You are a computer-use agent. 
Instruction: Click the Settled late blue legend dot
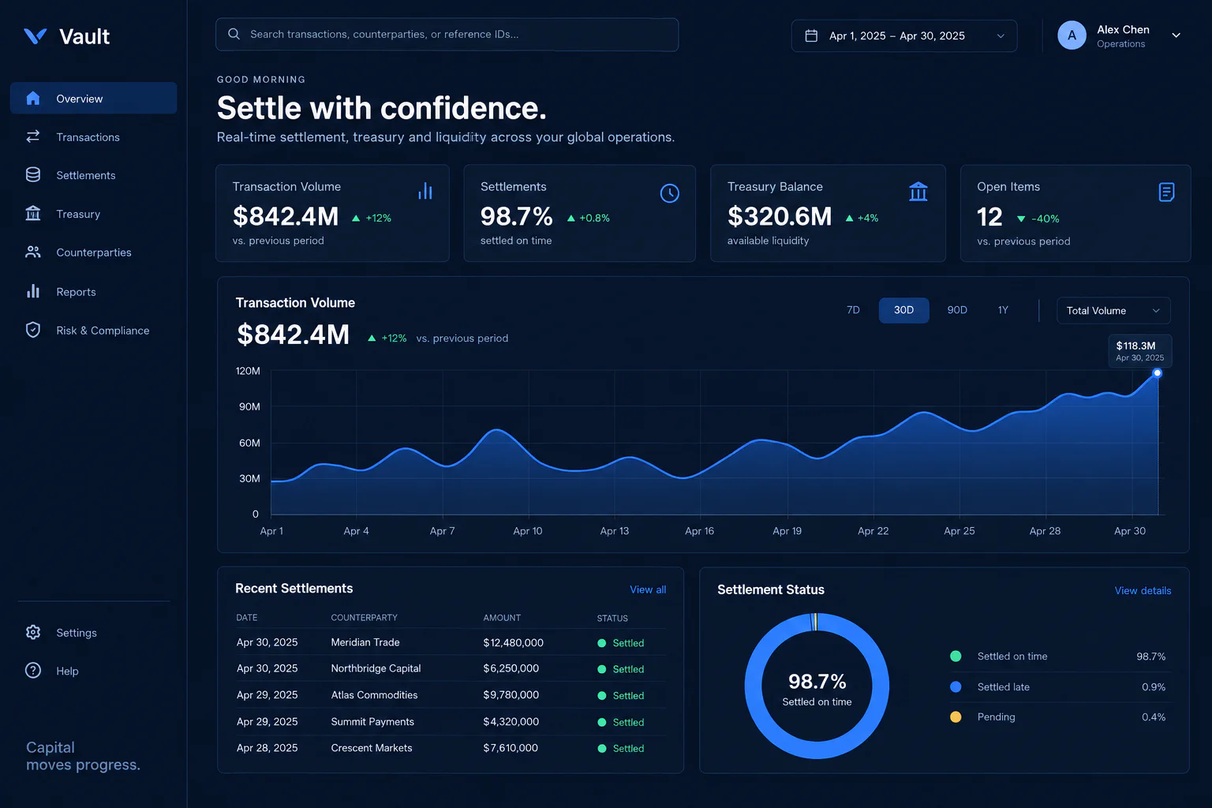click(x=956, y=687)
